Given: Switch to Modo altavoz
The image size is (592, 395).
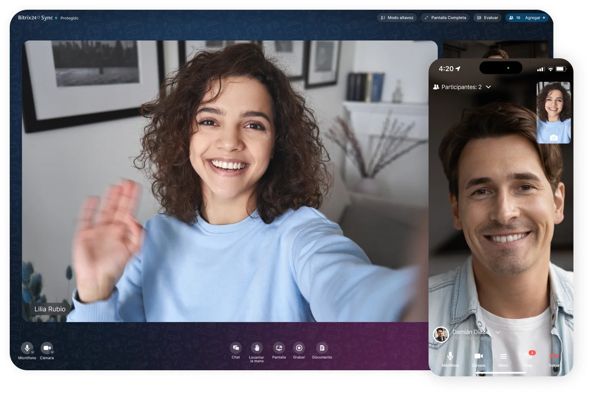Looking at the screenshot, I should coord(396,17).
